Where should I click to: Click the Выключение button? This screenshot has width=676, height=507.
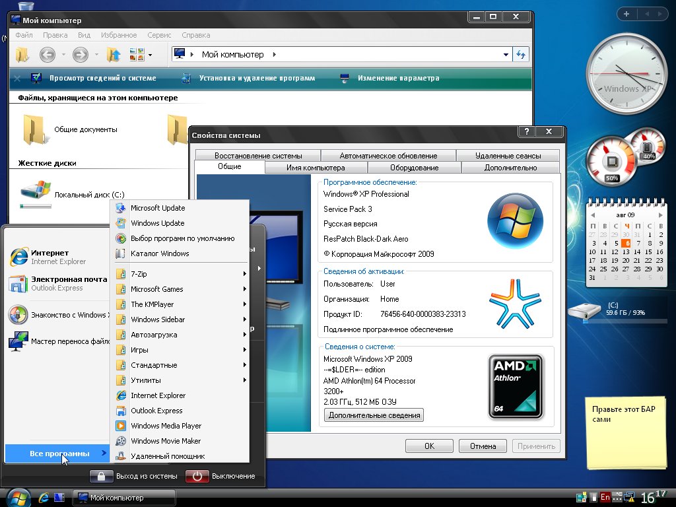coord(220,476)
